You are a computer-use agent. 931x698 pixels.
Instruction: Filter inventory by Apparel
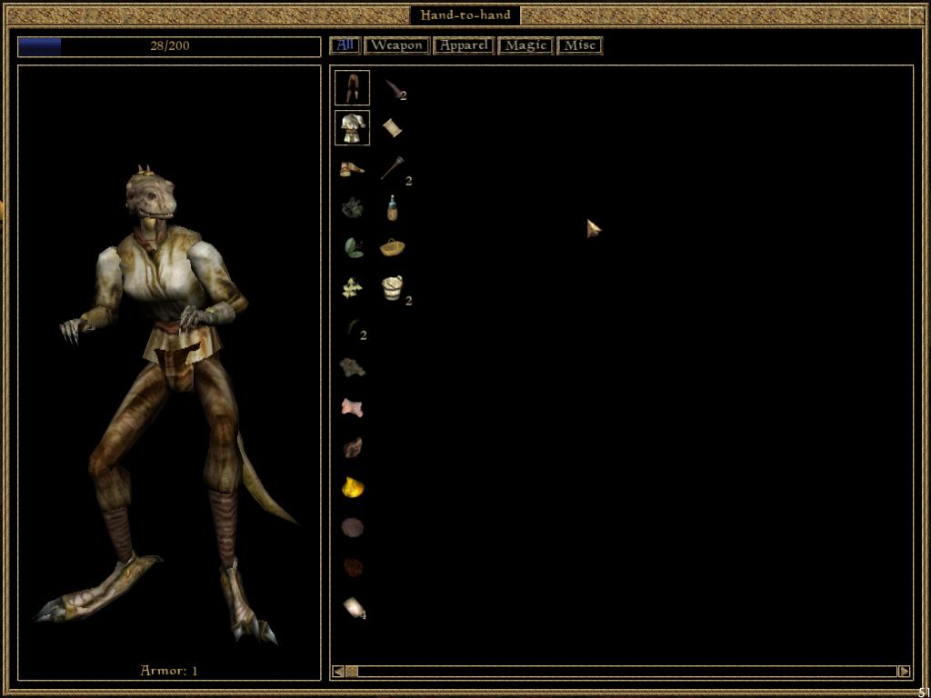(x=464, y=45)
